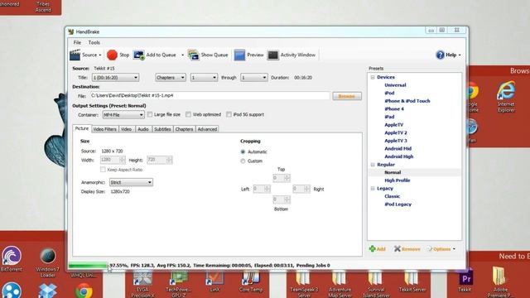Select Windows 7 Loader desktop icon
The width and height of the screenshot is (530, 298).
48,256
